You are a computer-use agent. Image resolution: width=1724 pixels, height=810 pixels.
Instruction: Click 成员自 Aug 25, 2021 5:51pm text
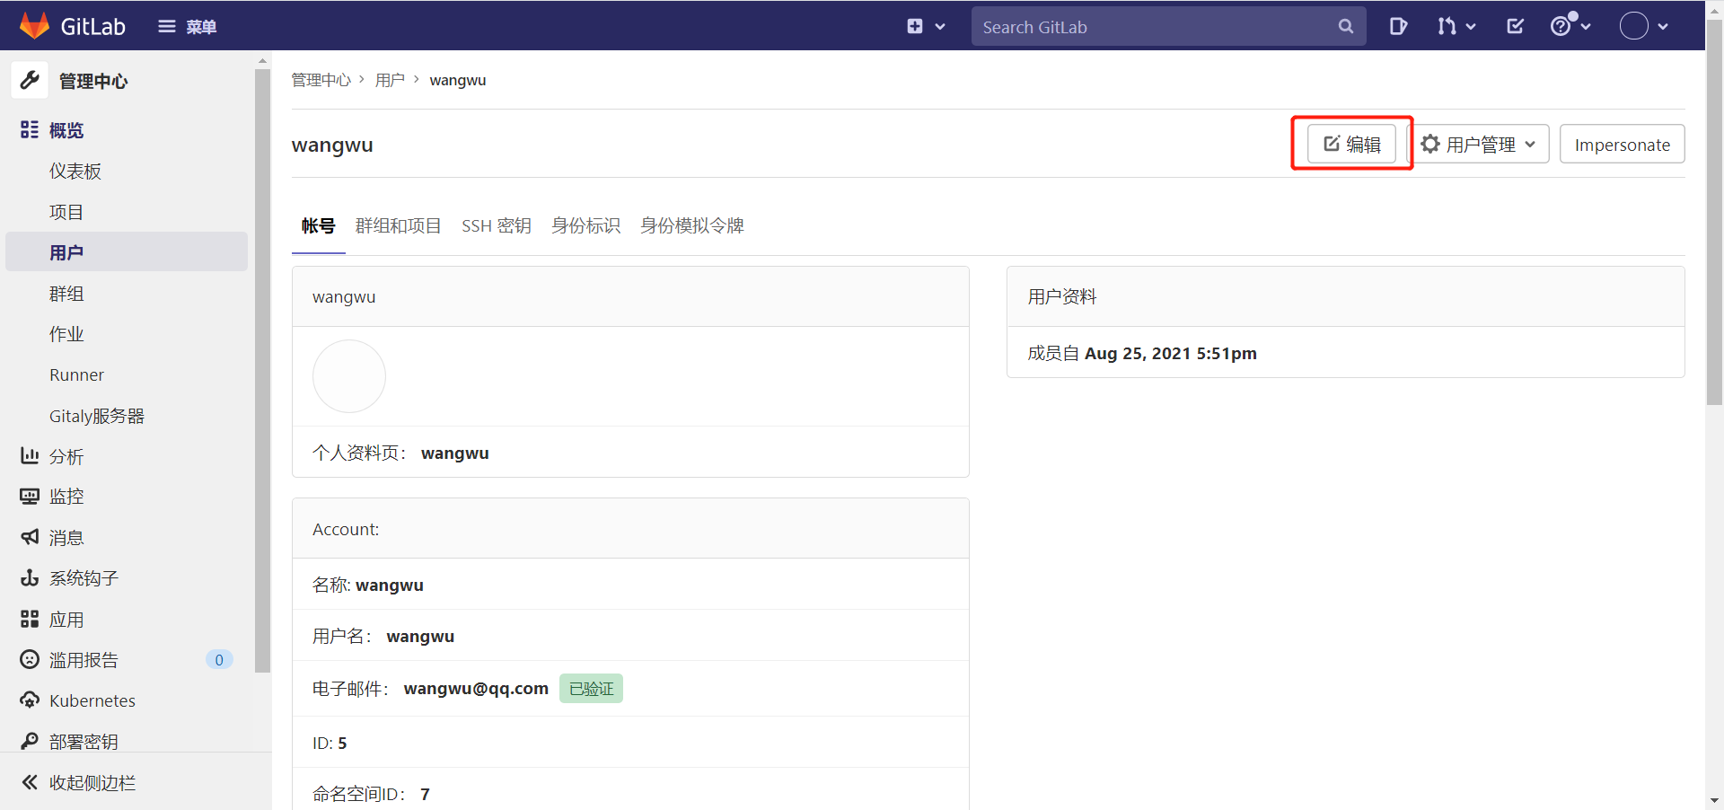[1142, 353]
